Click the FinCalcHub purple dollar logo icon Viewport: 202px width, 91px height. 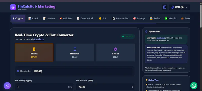[x=13, y=7]
